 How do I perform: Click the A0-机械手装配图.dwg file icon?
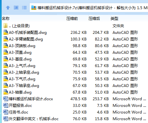point(6,32)
